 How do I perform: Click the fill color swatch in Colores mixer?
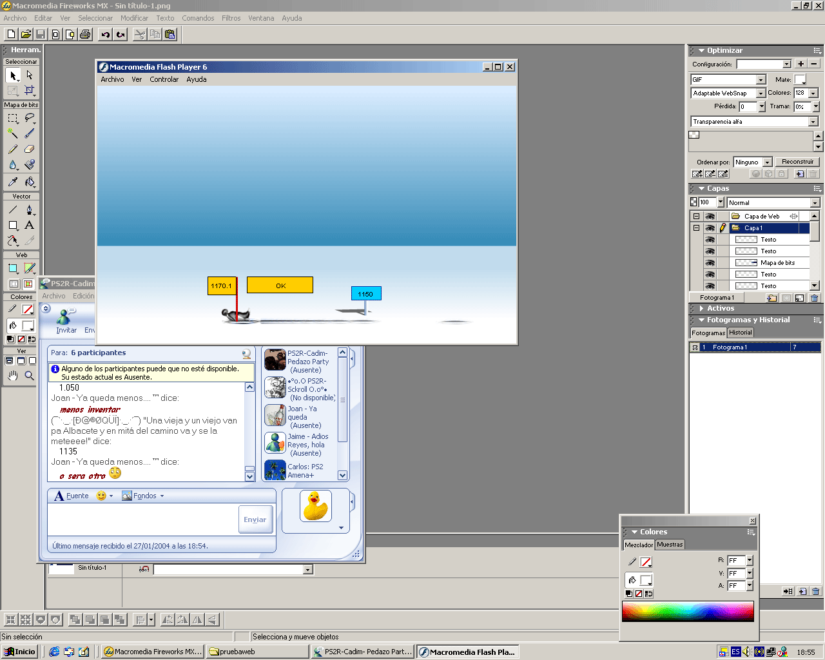(646, 579)
